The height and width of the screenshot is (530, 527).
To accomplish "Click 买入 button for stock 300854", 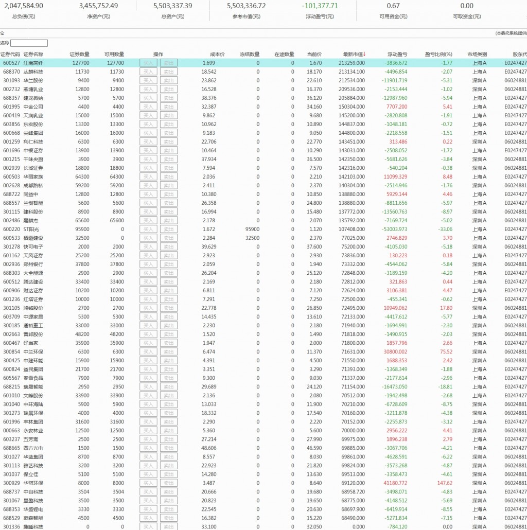I will coord(148,352).
